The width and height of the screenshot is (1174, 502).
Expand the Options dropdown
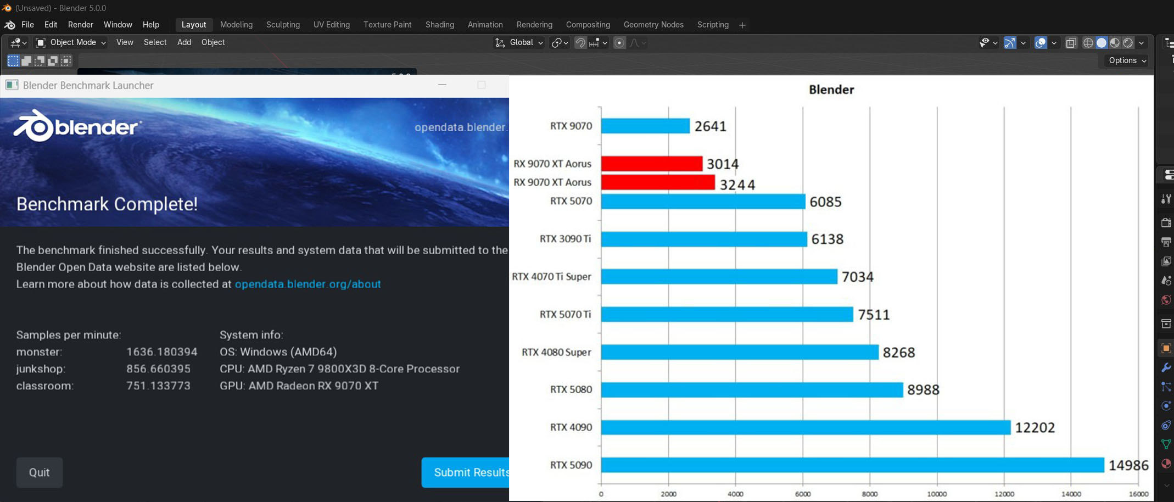tap(1127, 60)
